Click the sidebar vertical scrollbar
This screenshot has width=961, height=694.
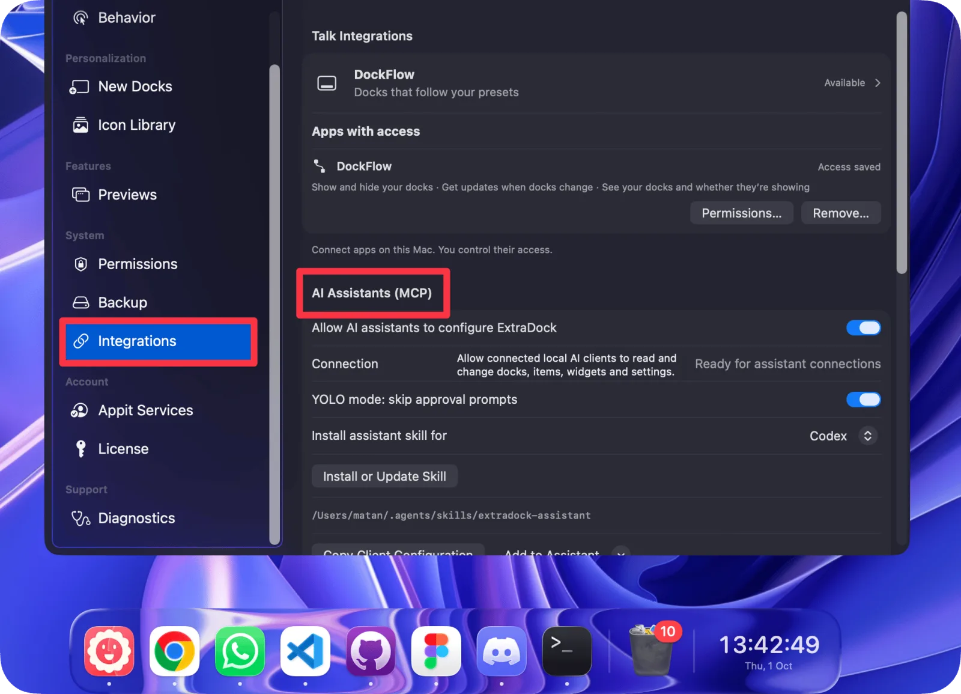pos(274,303)
